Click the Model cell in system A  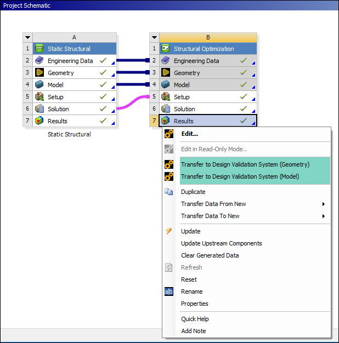[75, 84]
